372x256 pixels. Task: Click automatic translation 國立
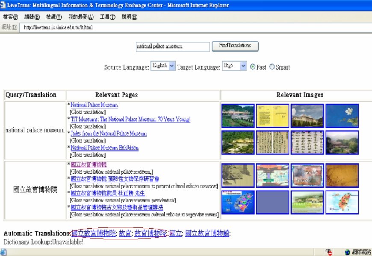click(x=176, y=233)
